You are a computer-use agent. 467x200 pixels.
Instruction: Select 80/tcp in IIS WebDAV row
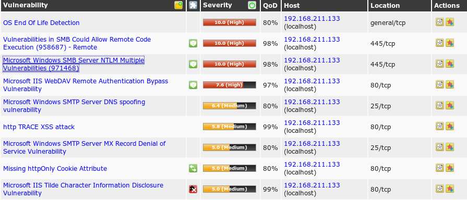380,85
